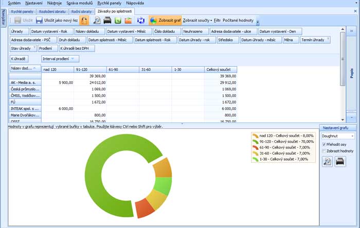Enable the Zobrazit hodnoty checkbox
The height and width of the screenshot is (228, 360).
(x=323, y=151)
